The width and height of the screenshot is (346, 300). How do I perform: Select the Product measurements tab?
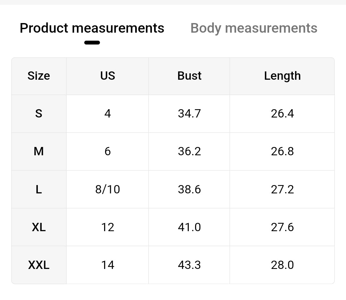click(x=92, y=28)
